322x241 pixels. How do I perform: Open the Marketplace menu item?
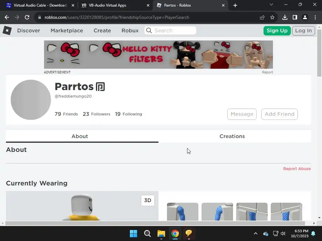pos(67,30)
